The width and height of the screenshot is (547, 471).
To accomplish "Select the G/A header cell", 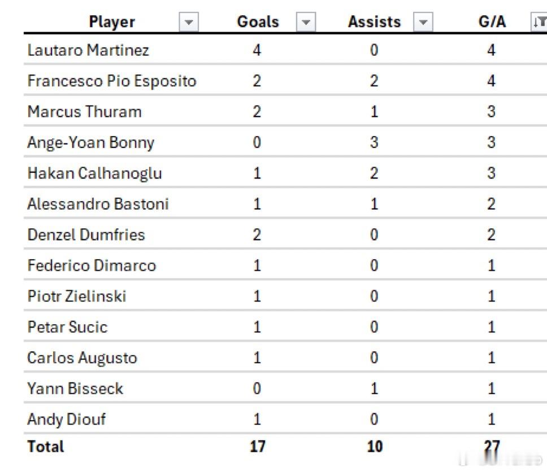I will click(x=492, y=22).
